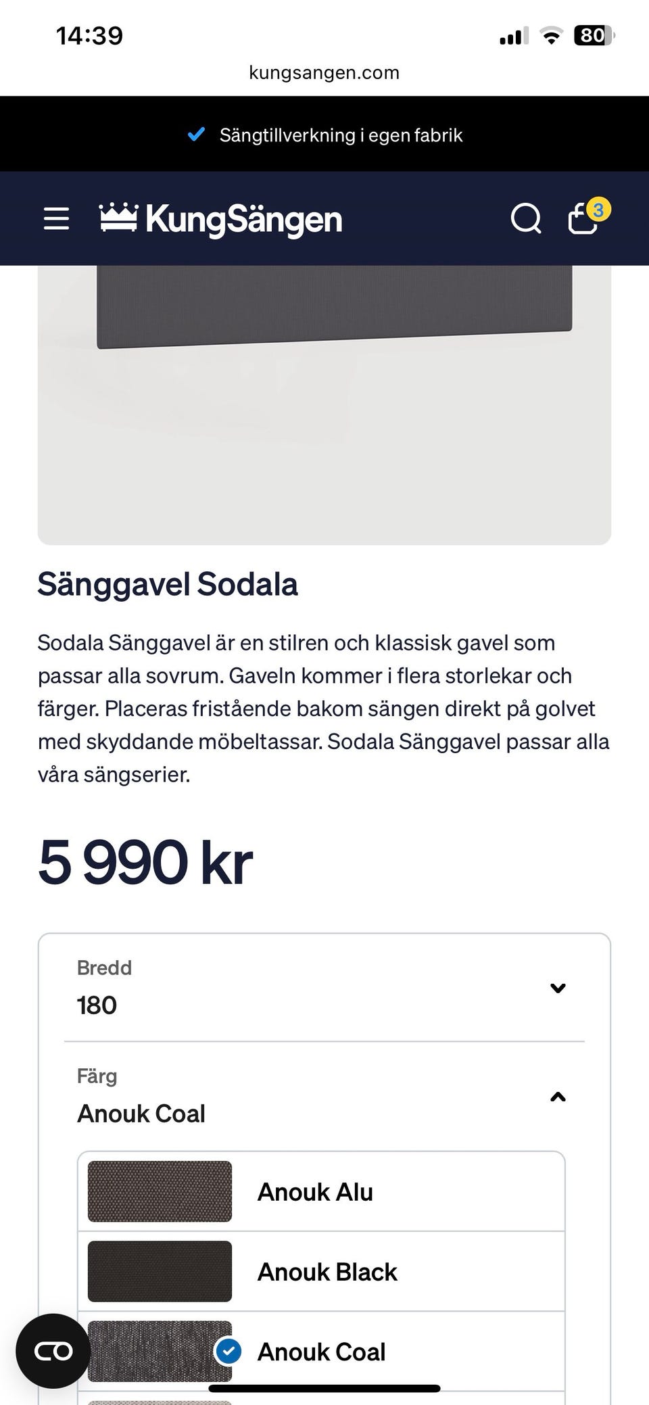Tap the battery indicator in the status bar
Viewport: 649px width, 1405px height.
[593, 35]
